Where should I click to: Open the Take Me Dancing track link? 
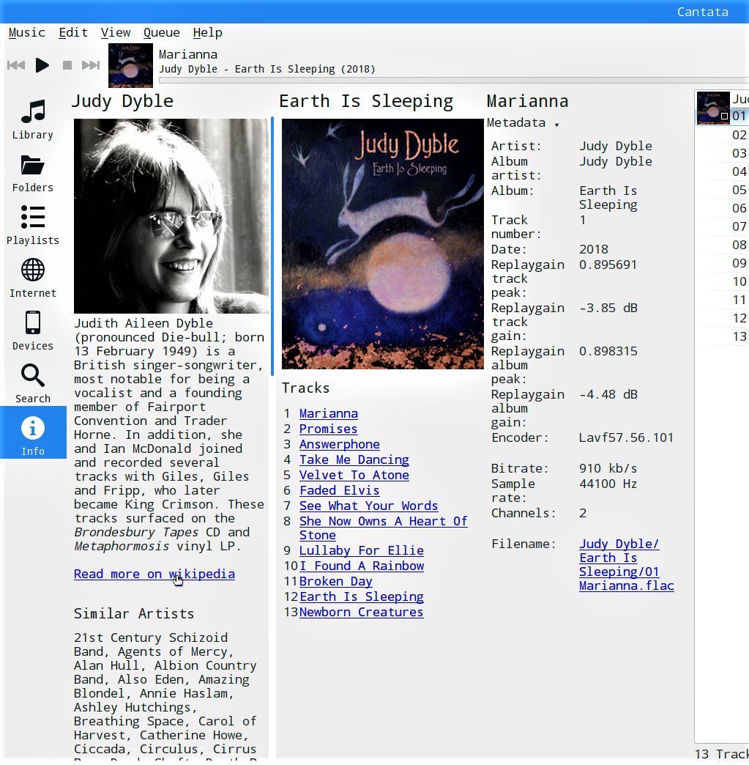click(x=354, y=459)
